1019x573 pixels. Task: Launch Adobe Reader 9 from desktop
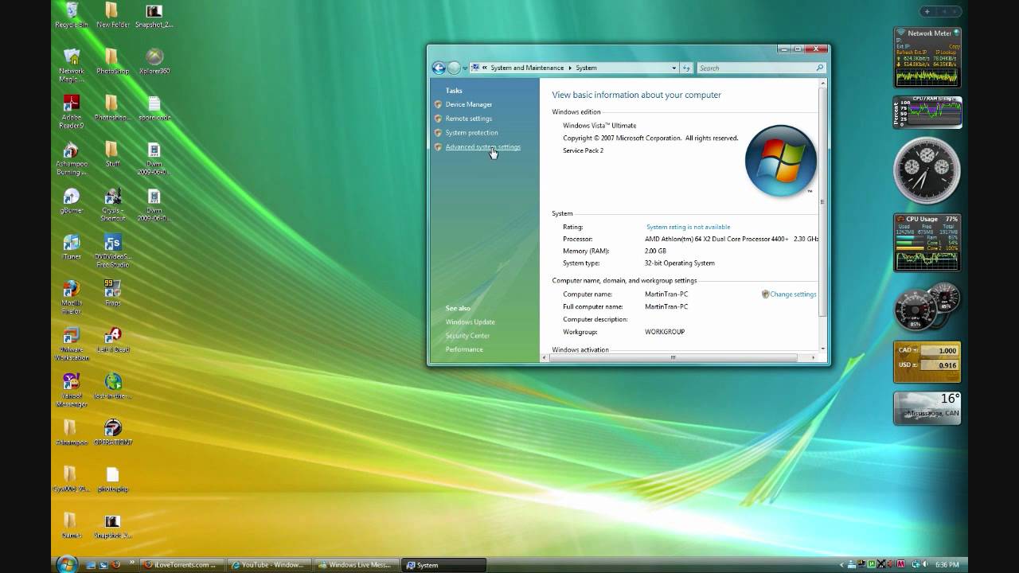[x=71, y=111]
